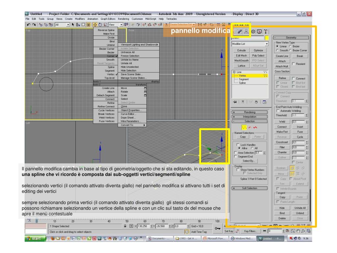Open Firefox from the quick launch bar
This screenshot has width=337, height=253.
coord(53,239)
